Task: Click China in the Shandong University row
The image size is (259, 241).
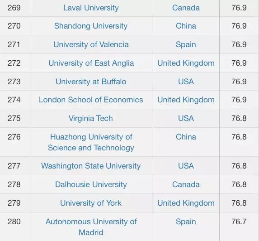Action: (x=186, y=26)
